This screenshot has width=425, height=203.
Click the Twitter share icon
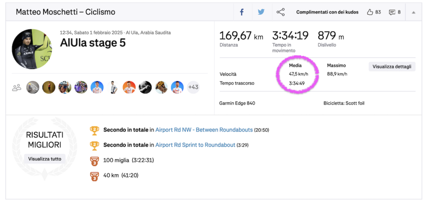(x=261, y=12)
